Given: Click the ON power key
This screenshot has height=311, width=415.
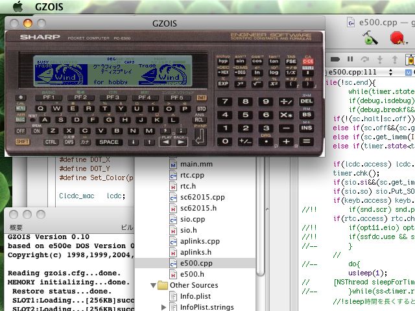Looking at the screenshot, I should pos(37,131).
